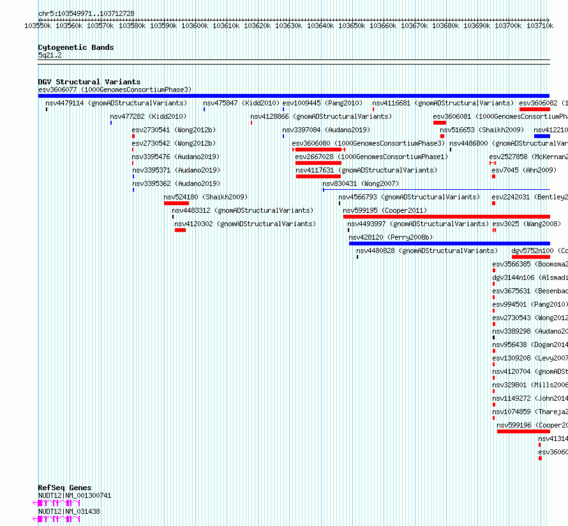Click the red bar under esv2667028
The image size is (568, 526).
point(318,163)
